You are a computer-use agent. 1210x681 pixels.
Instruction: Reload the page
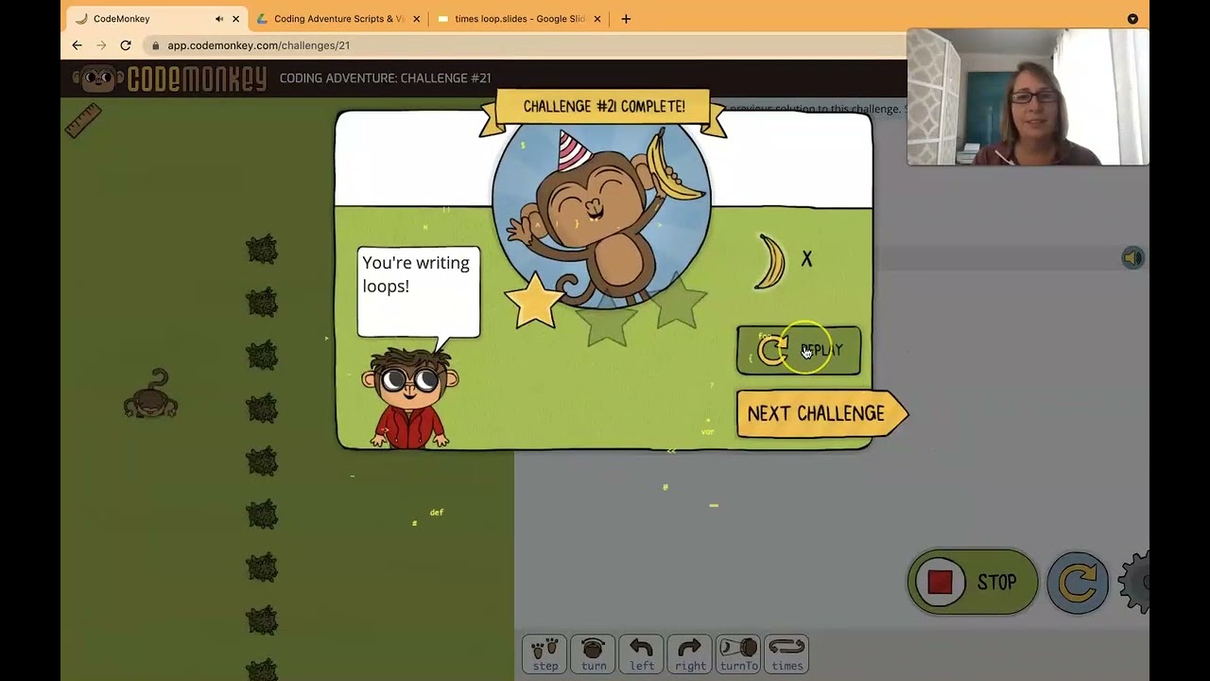[126, 45]
